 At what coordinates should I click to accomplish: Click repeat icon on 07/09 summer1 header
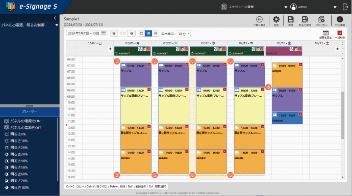coord(178,49)
